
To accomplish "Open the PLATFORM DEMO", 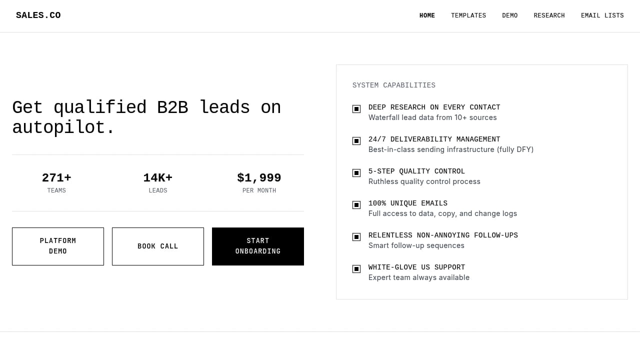I will pos(57,246).
